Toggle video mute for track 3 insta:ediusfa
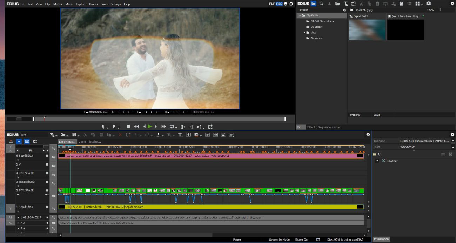The image size is (456, 243). 47,182
